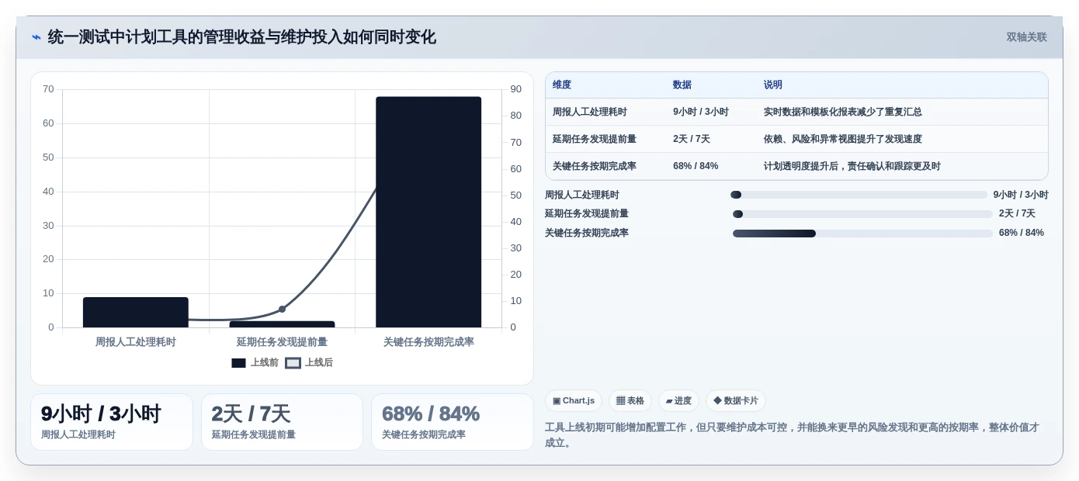Click the Chart.js tag chip
Image resolution: width=1079 pixels, height=481 pixels.
pos(574,401)
